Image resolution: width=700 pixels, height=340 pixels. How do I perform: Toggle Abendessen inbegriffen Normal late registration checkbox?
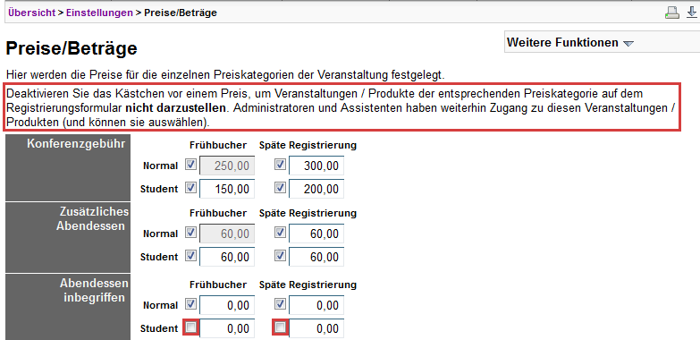tap(280, 305)
